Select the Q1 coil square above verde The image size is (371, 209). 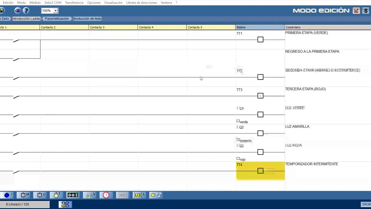pos(260,114)
